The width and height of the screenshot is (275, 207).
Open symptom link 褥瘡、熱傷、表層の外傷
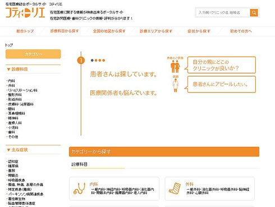25,185
